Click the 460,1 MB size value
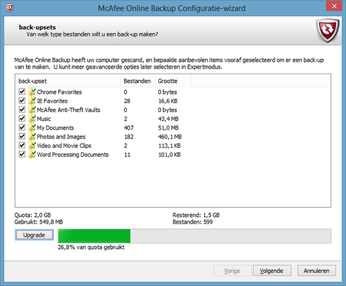This screenshot has width=346, height=286. 170,137
